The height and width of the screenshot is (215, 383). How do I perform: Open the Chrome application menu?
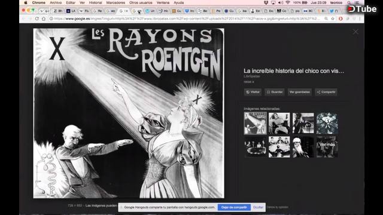click(x=38, y=2)
